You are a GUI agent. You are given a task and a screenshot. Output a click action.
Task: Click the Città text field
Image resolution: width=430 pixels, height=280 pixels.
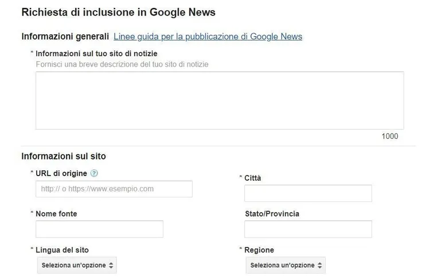pyautogui.click(x=308, y=193)
